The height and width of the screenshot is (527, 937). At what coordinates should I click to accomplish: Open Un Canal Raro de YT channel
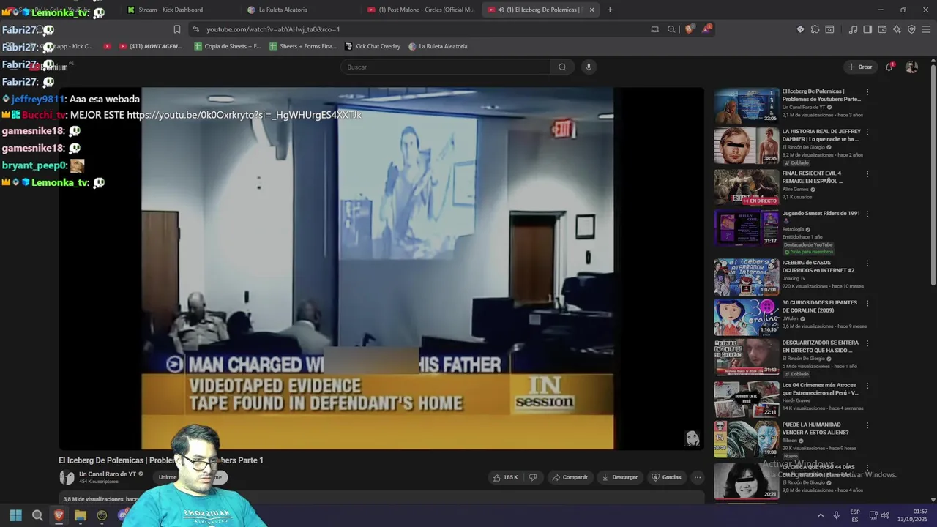pos(108,474)
